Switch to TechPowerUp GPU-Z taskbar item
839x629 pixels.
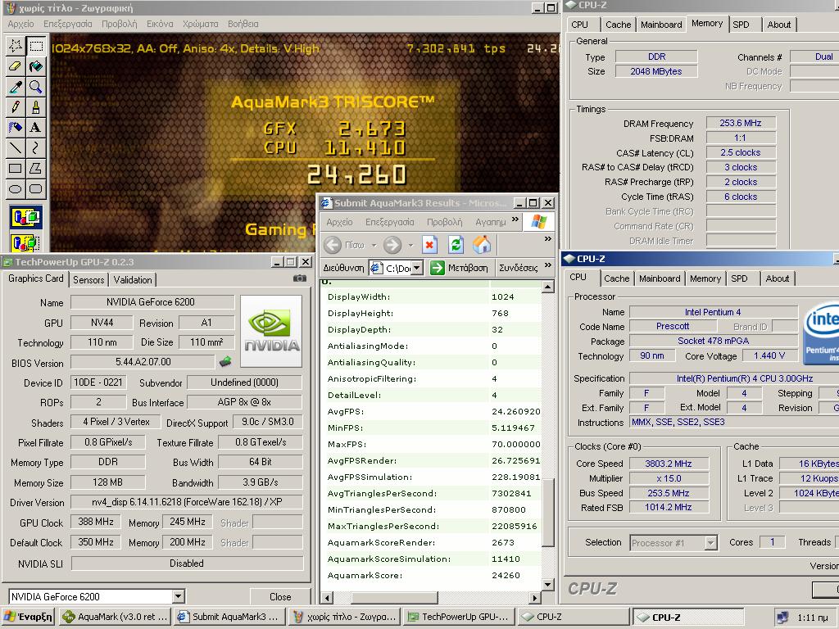coord(459,617)
